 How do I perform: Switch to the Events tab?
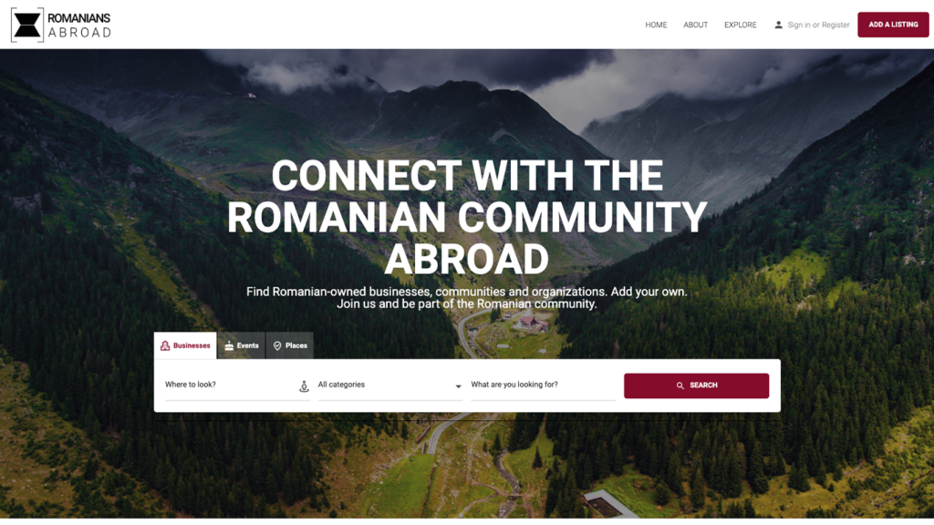[x=241, y=345]
